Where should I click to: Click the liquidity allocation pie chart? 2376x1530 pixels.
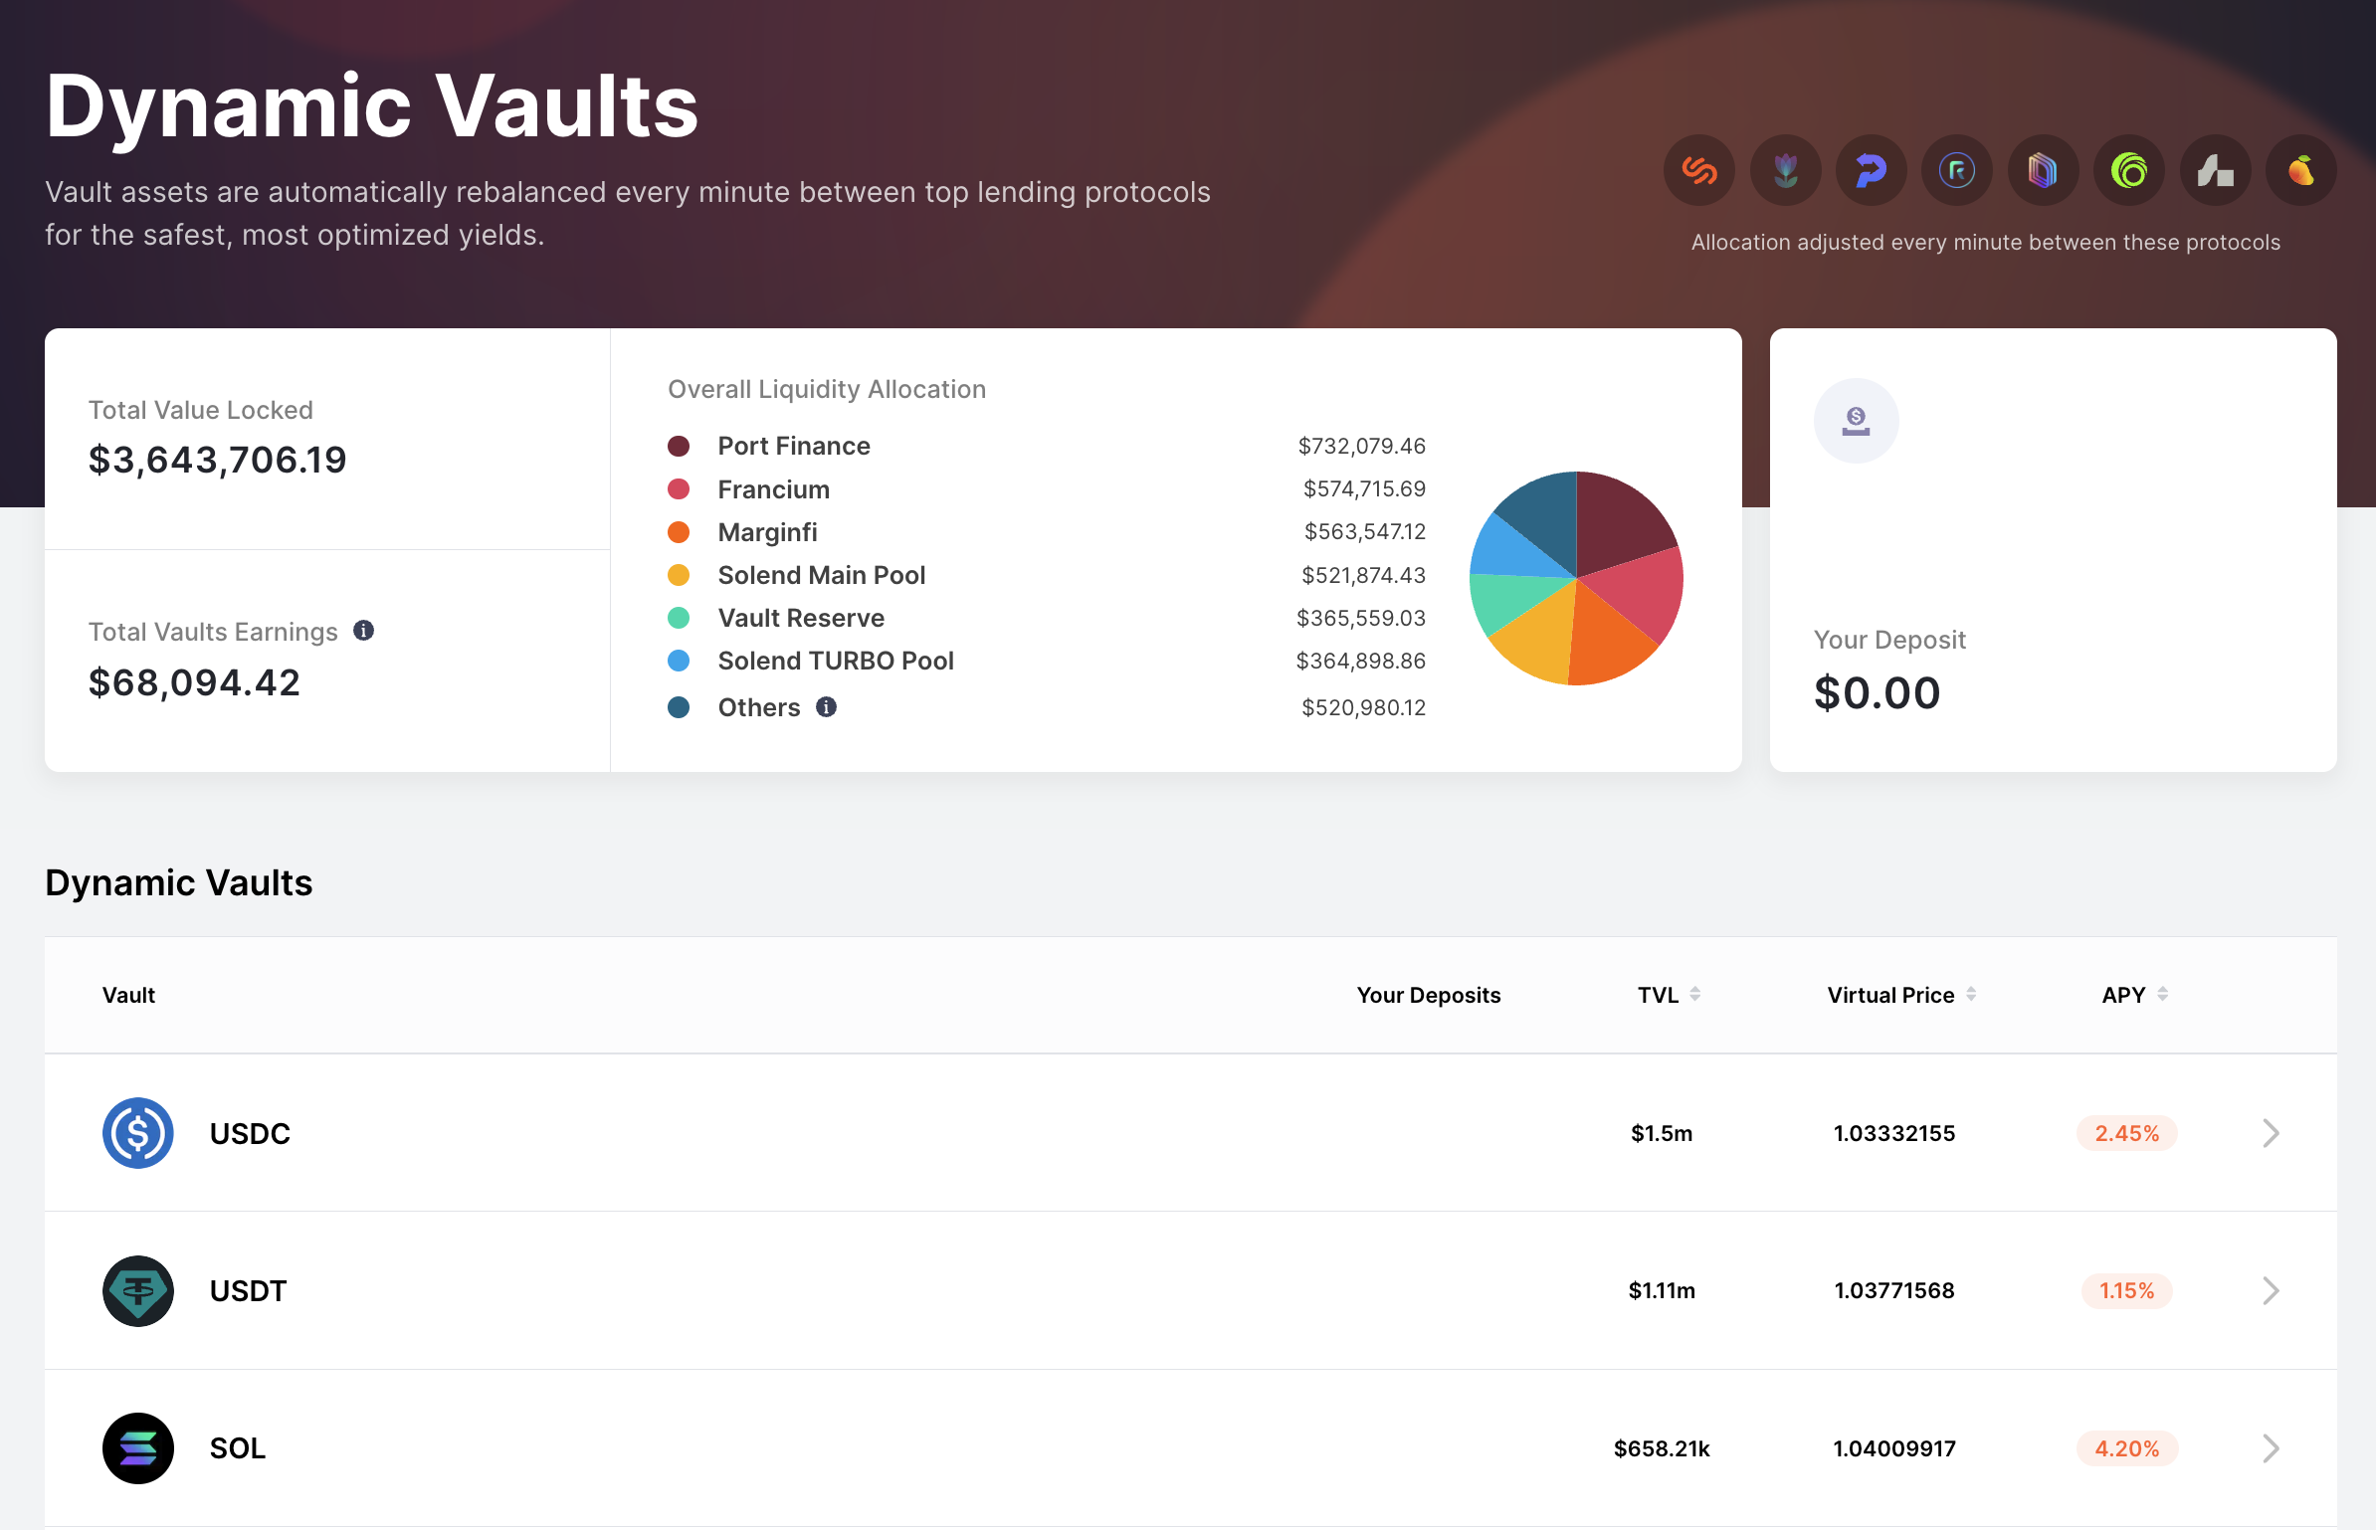(1576, 578)
